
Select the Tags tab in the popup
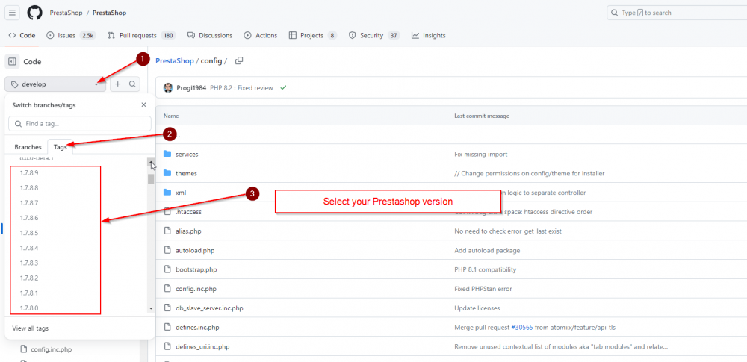click(61, 147)
